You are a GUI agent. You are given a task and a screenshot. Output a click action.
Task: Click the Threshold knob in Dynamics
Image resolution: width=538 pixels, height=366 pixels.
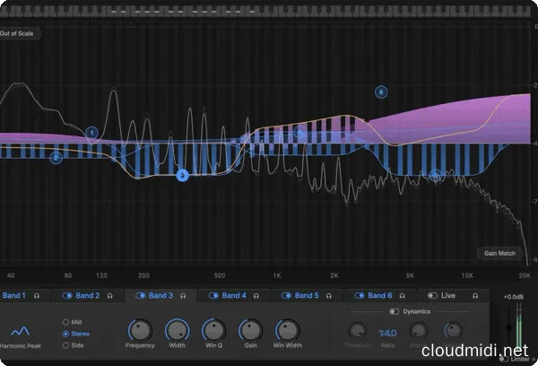click(x=357, y=331)
